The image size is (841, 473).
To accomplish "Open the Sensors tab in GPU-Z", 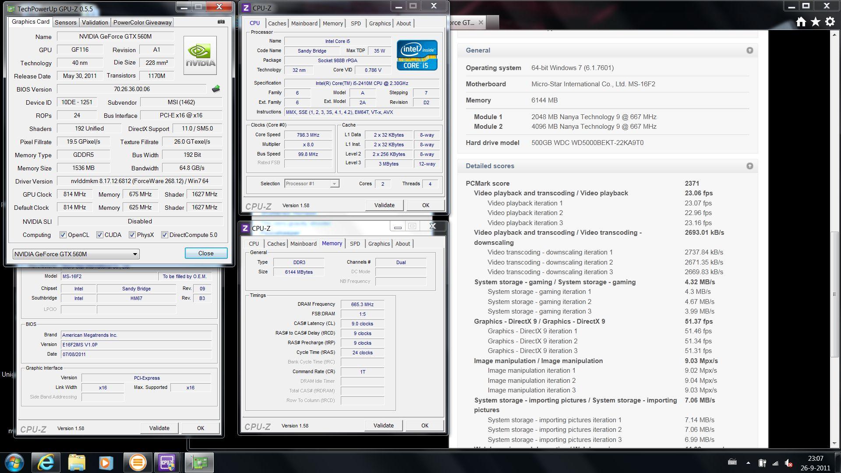I will click(66, 22).
